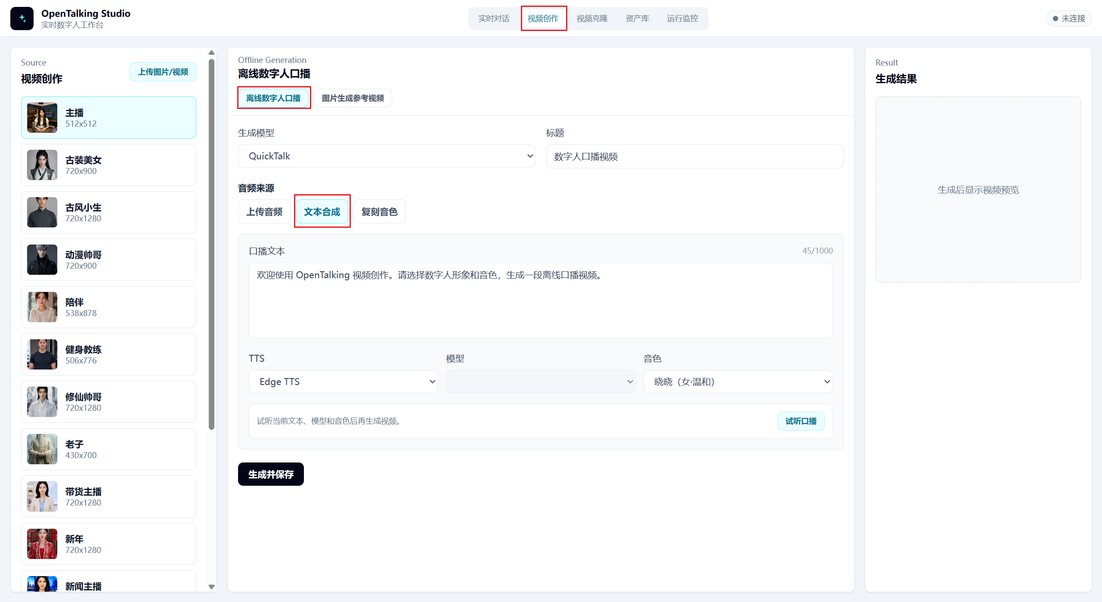Choose 上传音频 as audio source
This screenshot has height=602, width=1102.
coord(264,211)
